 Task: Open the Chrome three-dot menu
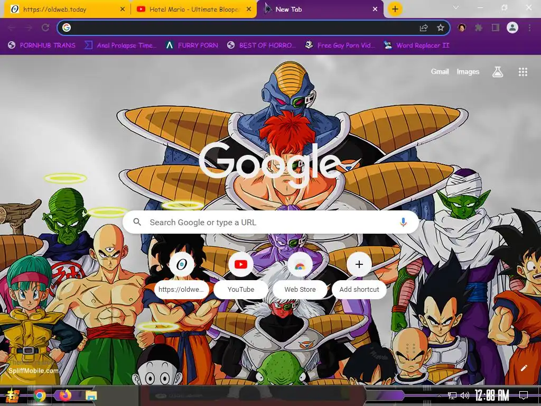tap(529, 27)
